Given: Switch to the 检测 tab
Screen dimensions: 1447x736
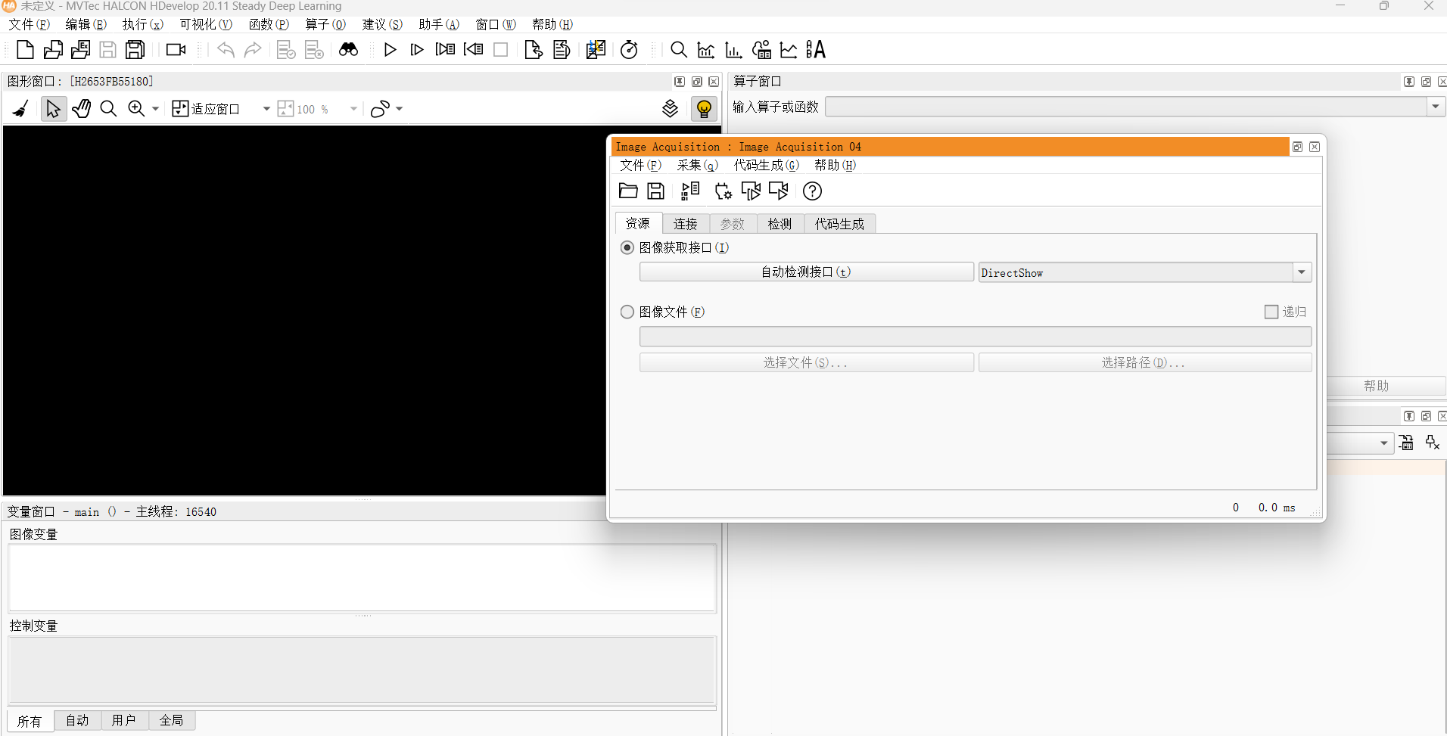Looking at the screenshot, I should tap(780, 224).
